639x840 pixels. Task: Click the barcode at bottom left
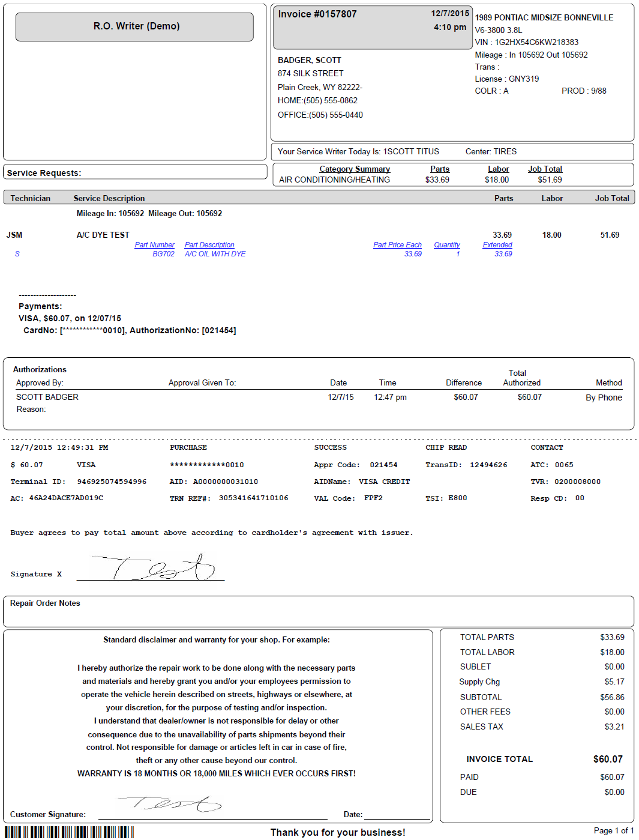[x=69, y=832]
